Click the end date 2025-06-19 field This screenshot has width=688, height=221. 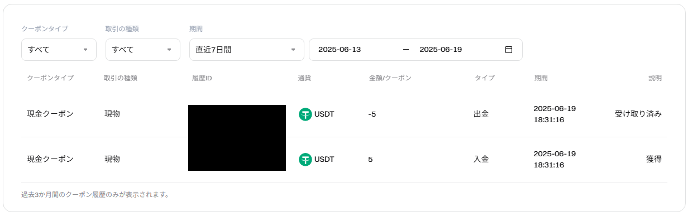tap(441, 50)
